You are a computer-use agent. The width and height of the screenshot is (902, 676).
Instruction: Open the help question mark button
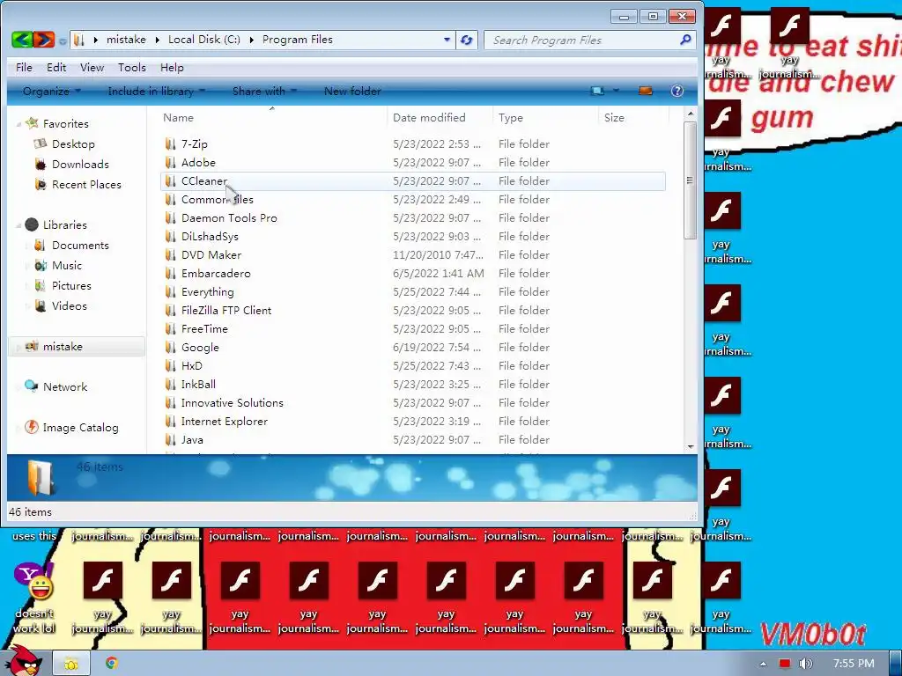point(677,91)
